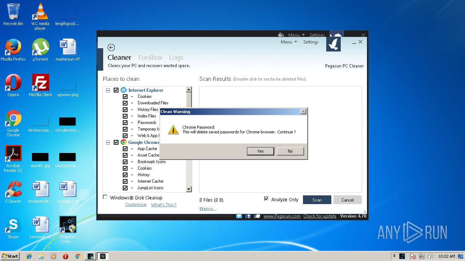Click the volume icon in system tray
The height and width of the screenshot is (261, 465).
tap(430, 256)
